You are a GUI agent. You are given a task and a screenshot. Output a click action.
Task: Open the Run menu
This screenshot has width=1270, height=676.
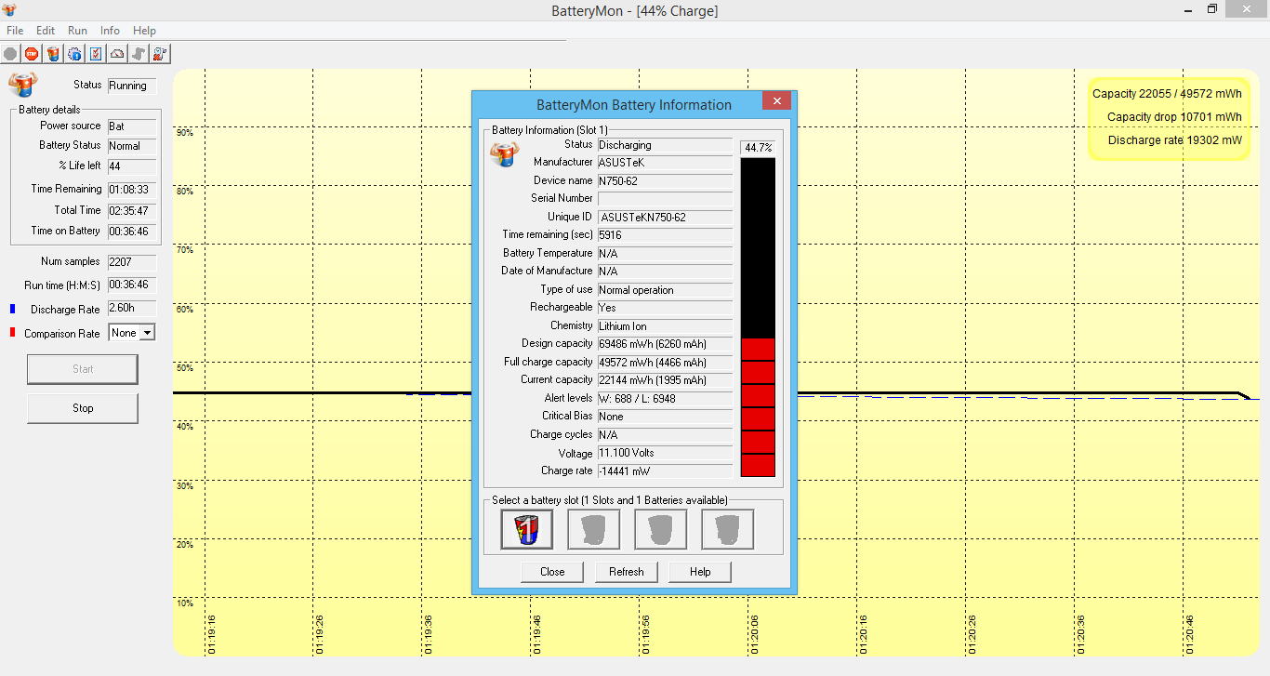(77, 31)
